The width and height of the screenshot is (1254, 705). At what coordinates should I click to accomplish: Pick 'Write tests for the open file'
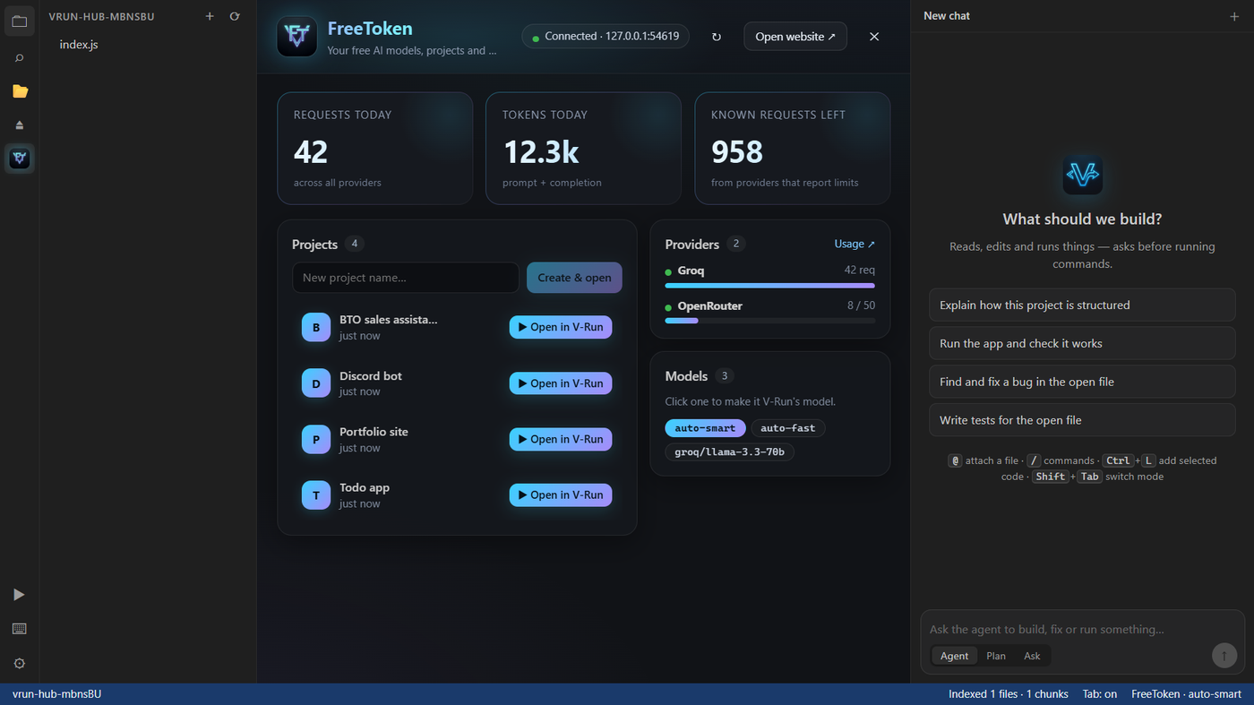(1082, 420)
